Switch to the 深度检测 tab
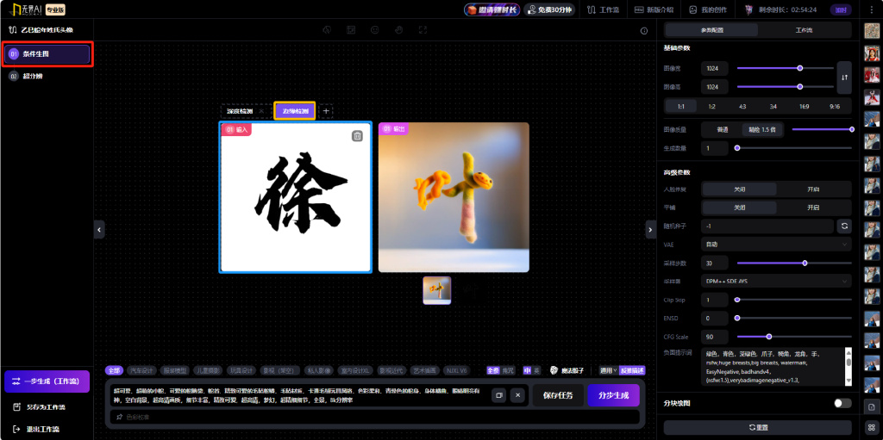 [x=240, y=111]
